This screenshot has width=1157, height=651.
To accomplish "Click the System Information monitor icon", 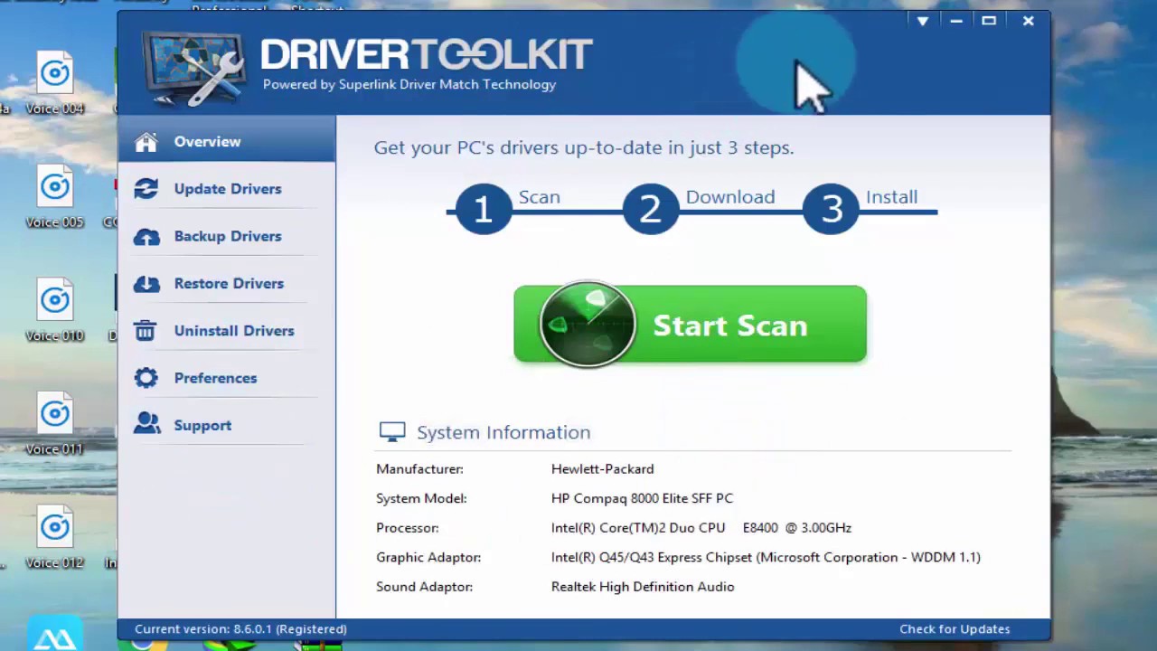I will [x=392, y=431].
